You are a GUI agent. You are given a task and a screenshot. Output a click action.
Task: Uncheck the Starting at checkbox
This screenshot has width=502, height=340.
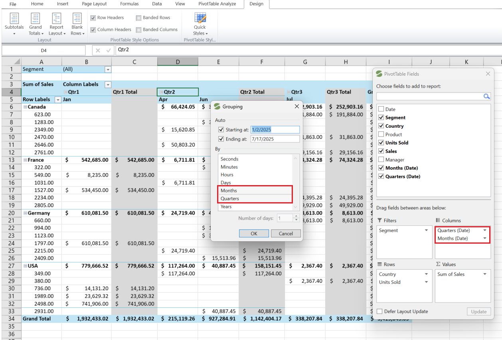(221, 130)
